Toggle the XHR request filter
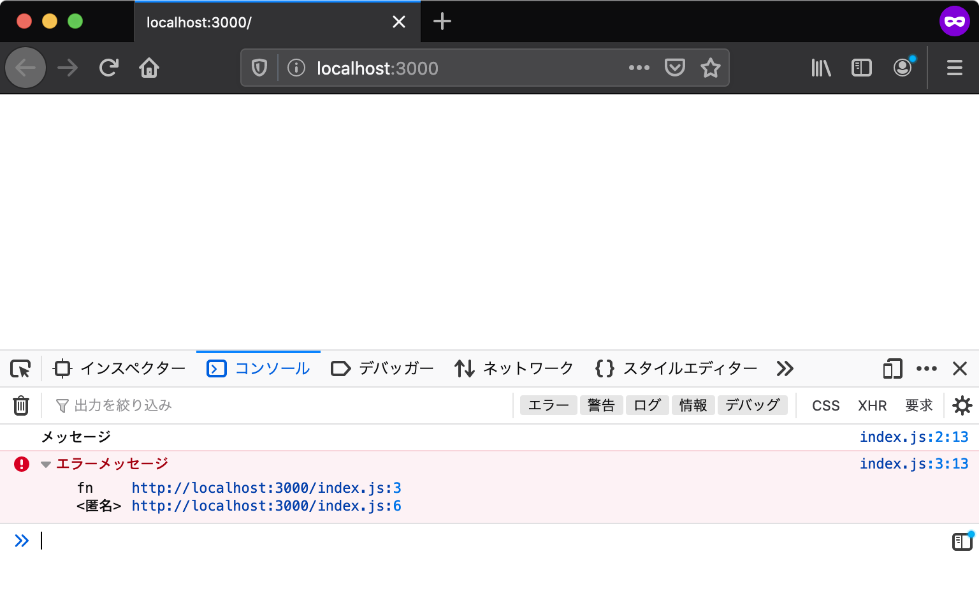 click(872, 405)
